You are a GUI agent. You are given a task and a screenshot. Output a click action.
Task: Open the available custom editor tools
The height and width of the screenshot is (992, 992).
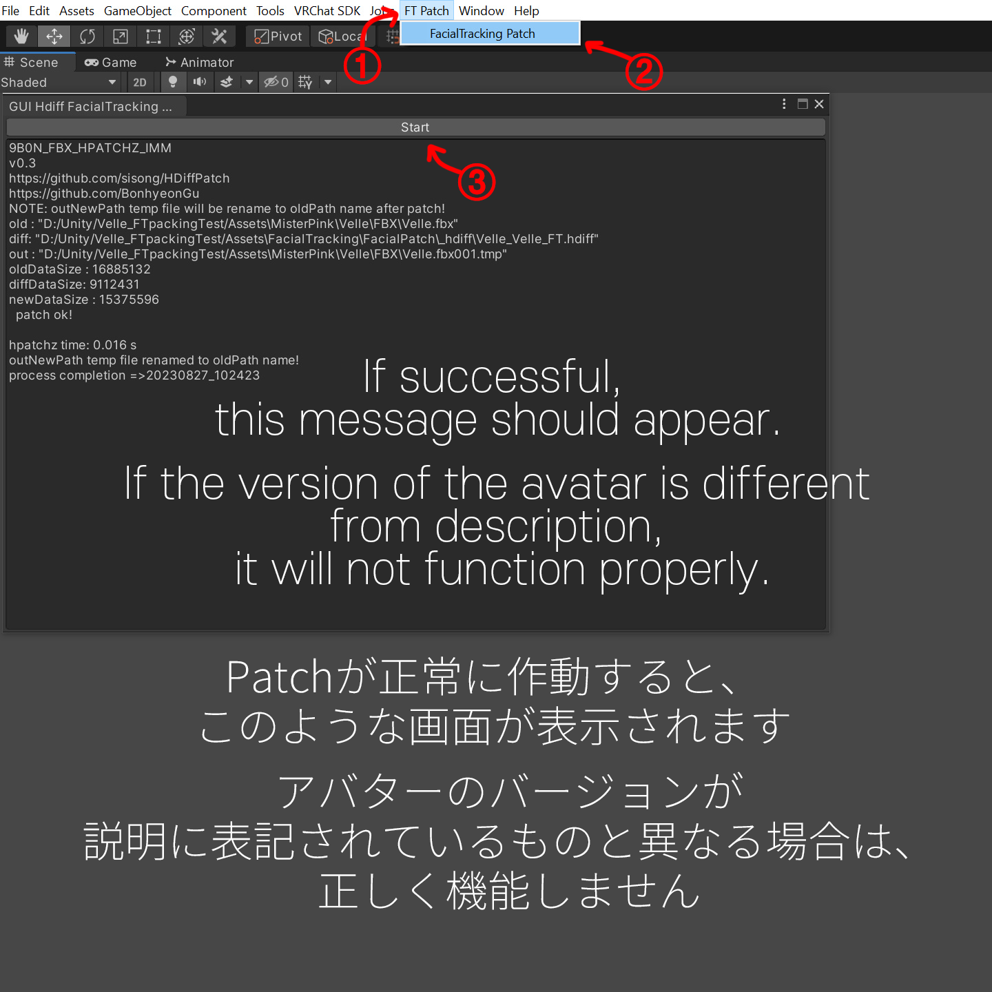click(220, 36)
